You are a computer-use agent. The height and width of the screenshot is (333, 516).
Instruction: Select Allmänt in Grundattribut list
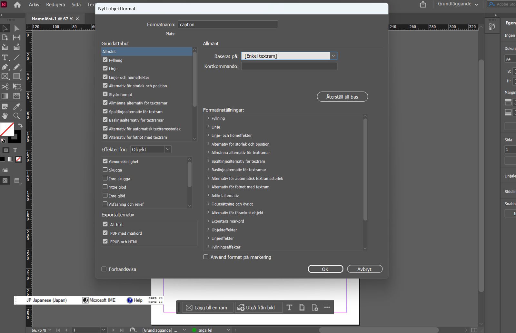[x=147, y=52]
